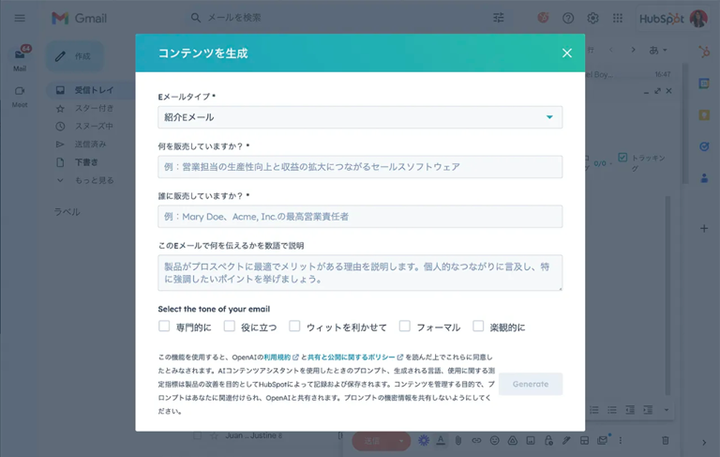The width and height of the screenshot is (720, 457).
Task: Click the HubSpot AI sprocket icon in compose toolbar
Action: tap(424, 440)
